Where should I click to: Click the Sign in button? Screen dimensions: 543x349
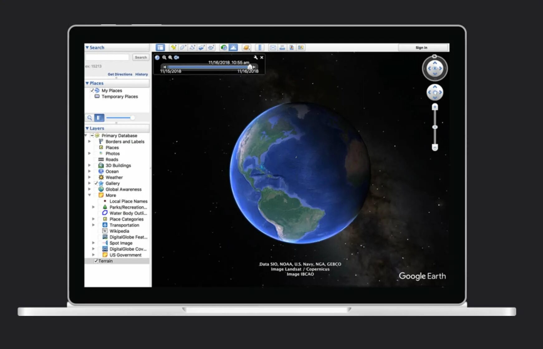coord(423,47)
